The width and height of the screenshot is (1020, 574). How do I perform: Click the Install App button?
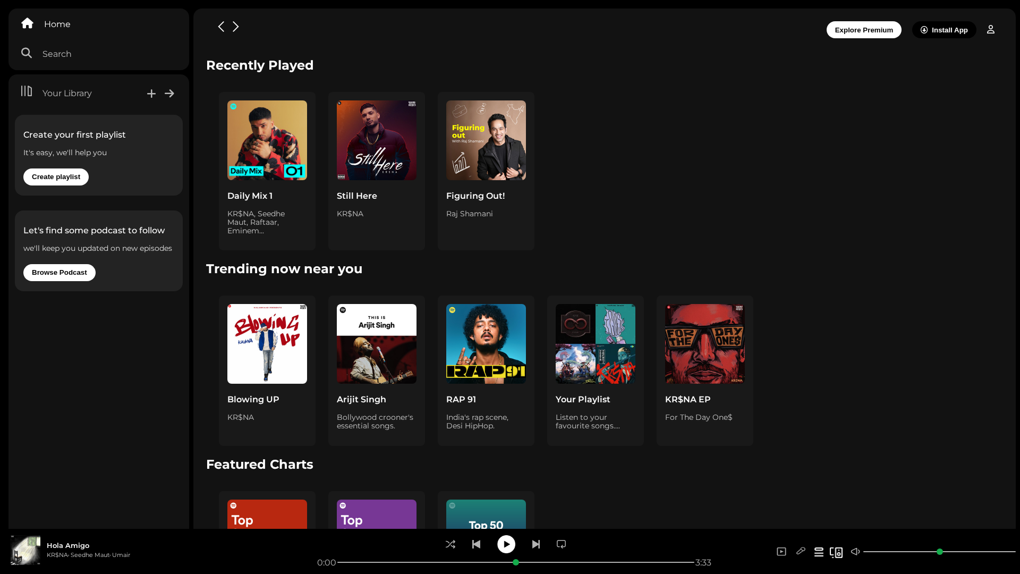(x=944, y=30)
